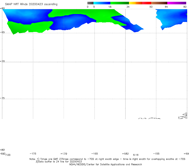Click the color bar label '34'
The image size is (189, 166).
coord(128,7)
